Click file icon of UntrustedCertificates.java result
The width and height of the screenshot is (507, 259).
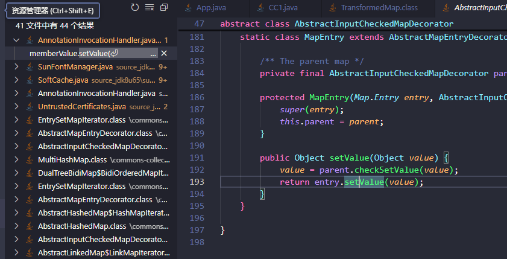(30, 107)
